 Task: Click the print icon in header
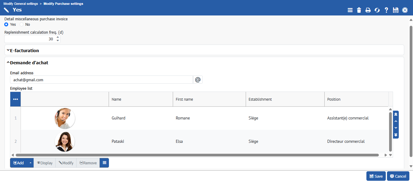(x=368, y=10)
